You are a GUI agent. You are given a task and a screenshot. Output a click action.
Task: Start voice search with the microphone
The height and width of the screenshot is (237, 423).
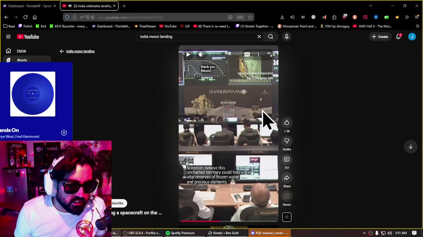point(287,37)
